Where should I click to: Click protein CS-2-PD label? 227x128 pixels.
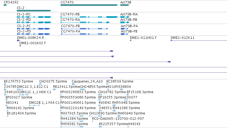tap(24, 31)
